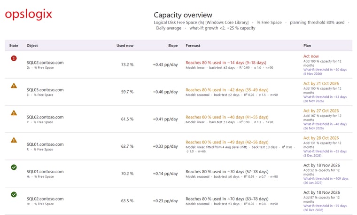
Task: Sort by the Plan column header
Action: click(307, 46)
